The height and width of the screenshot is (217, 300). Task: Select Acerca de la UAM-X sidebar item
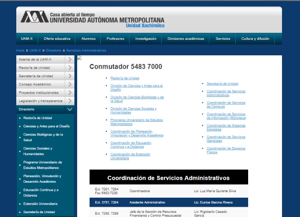point(41,60)
